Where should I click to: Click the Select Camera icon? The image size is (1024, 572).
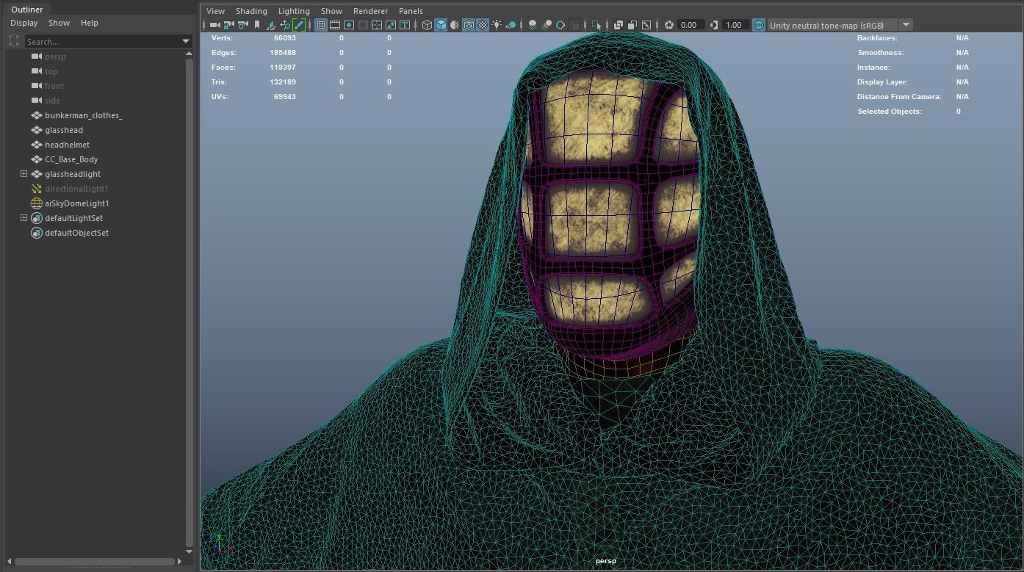point(214,25)
